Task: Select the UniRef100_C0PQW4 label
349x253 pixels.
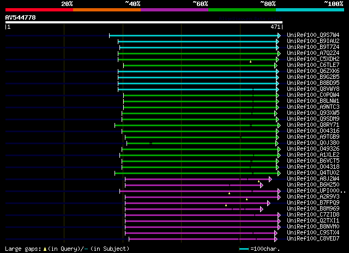Action: pyautogui.click(x=313, y=95)
